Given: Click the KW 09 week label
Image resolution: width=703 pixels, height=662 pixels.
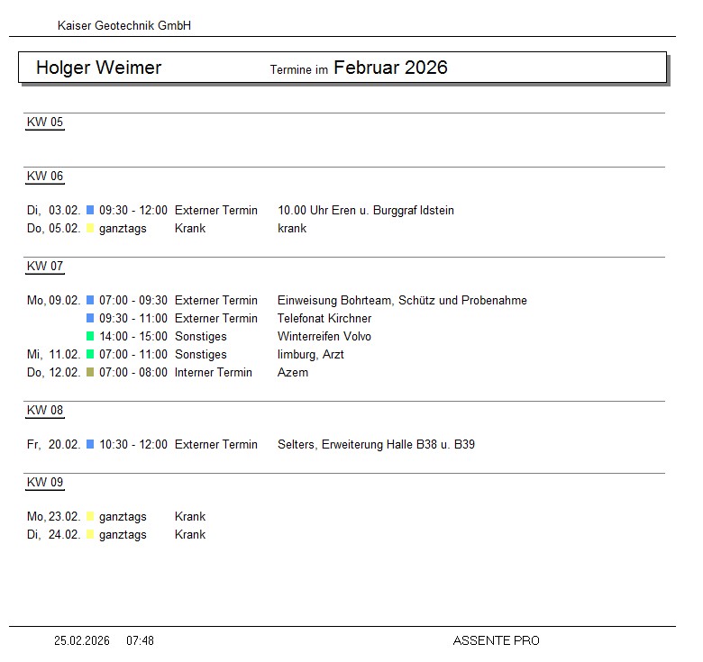Looking at the screenshot, I should pos(45,483).
